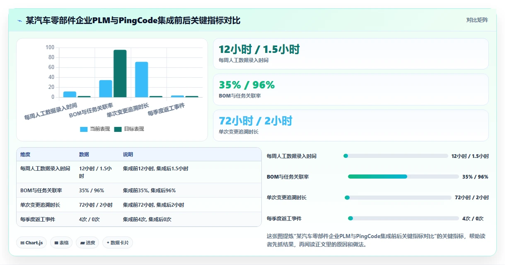Click table cell 集成前4次, 集成后0次

pos(147,220)
